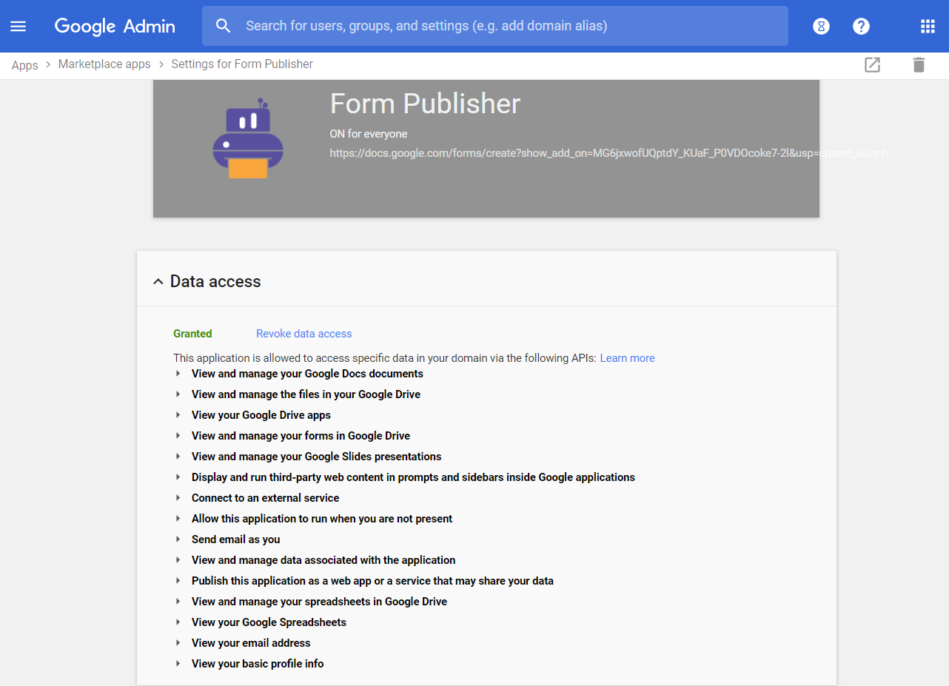This screenshot has height=686, width=949.
Task: Expand View your Google Spreadsheets arrow
Action: pyautogui.click(x=178, y=622)
